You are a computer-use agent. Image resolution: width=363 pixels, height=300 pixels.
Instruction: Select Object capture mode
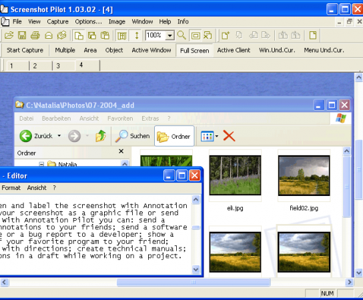point(114,50)
